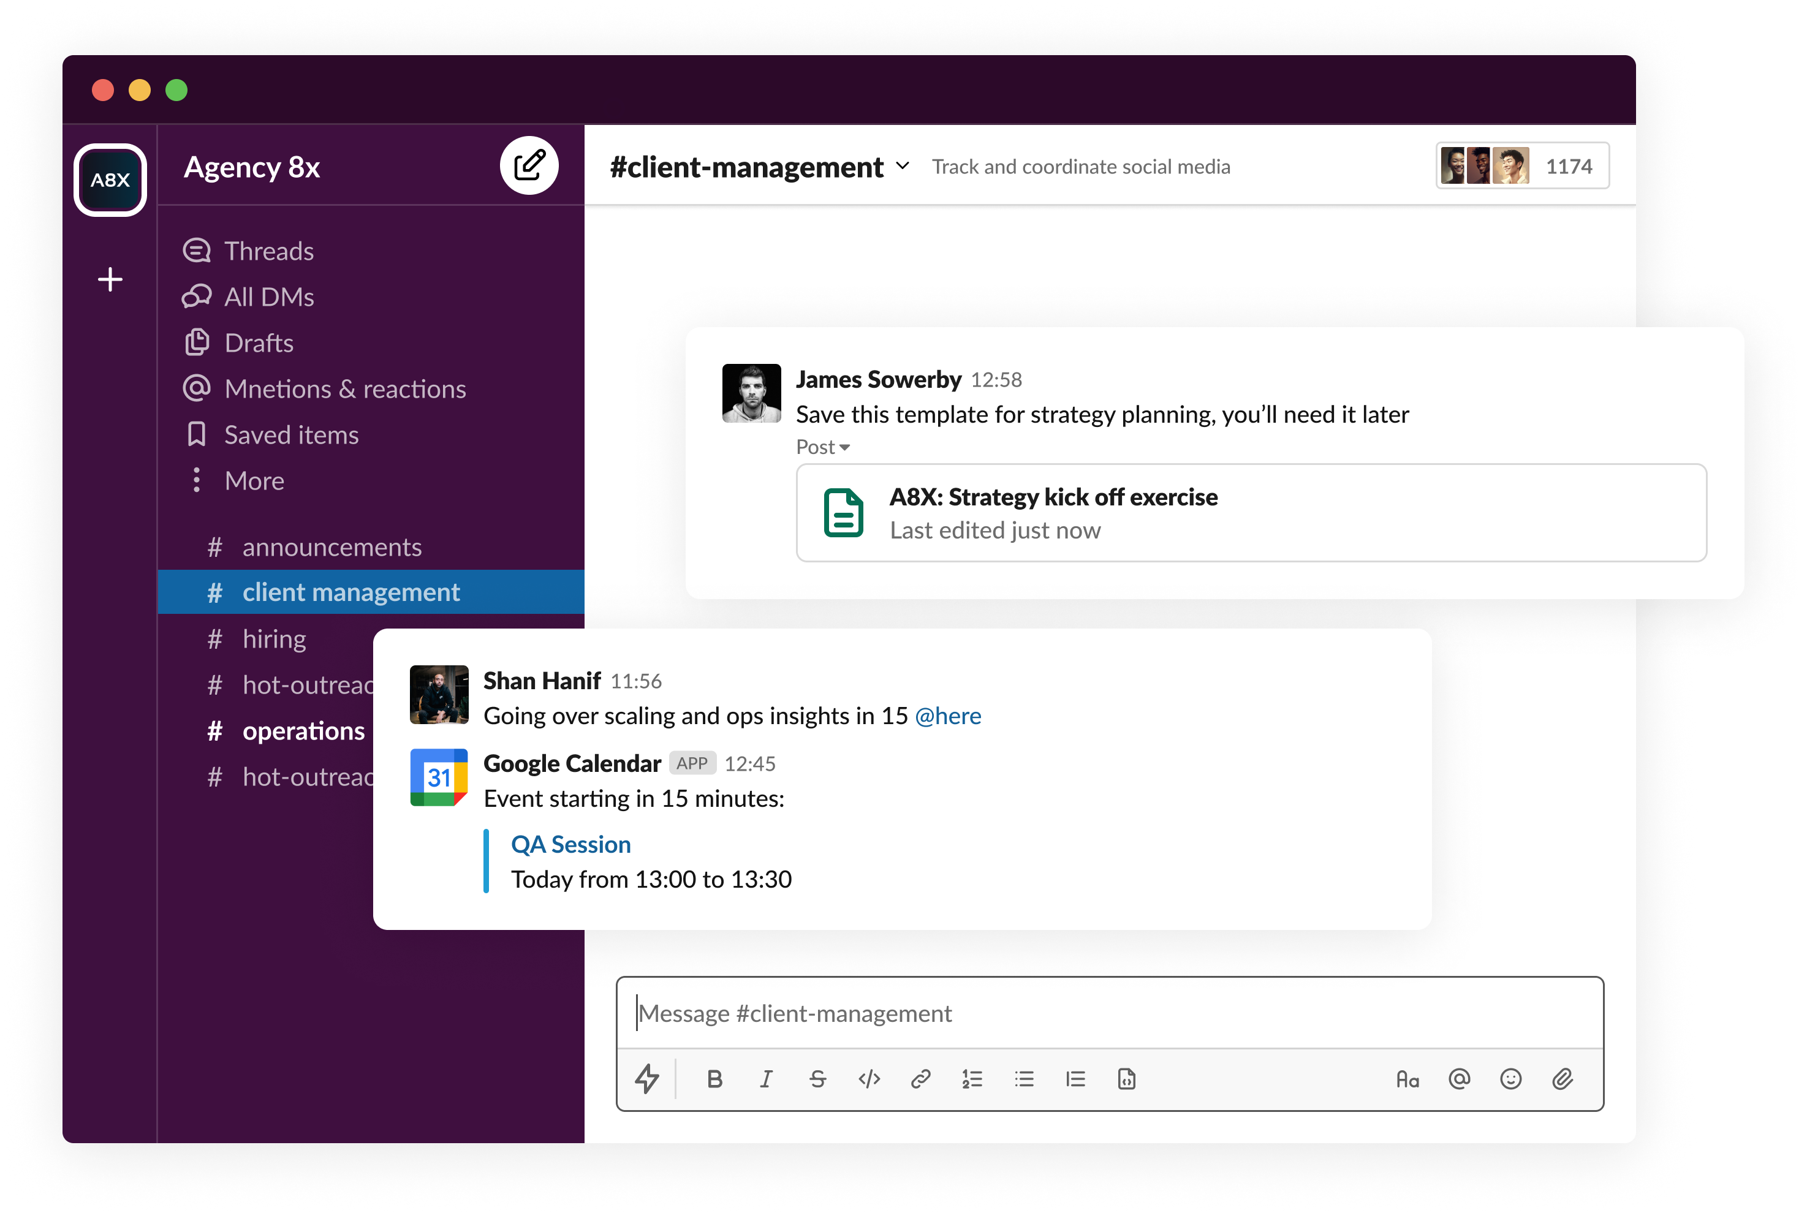The height and width of the screenshot is (1213, 1807).
Task: Go to Saved items
Action: point(291,435)
